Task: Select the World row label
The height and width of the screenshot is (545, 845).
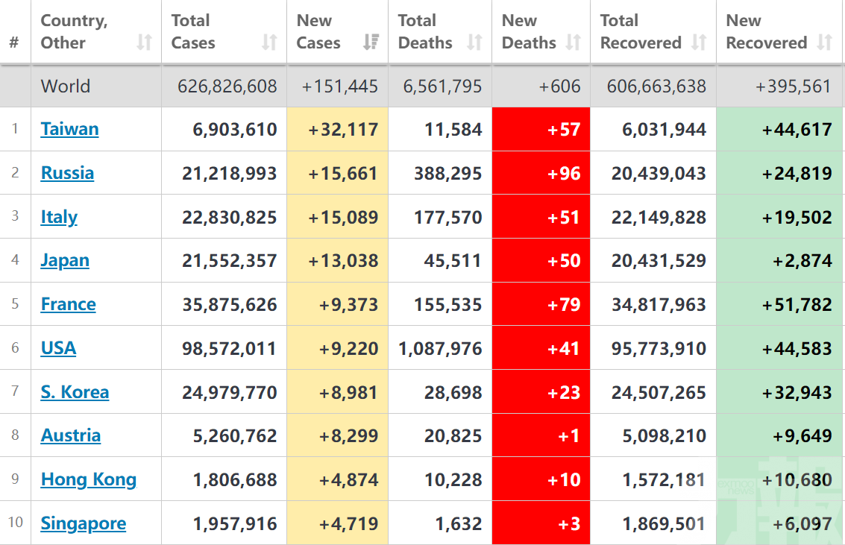Action: pos(66,86)
